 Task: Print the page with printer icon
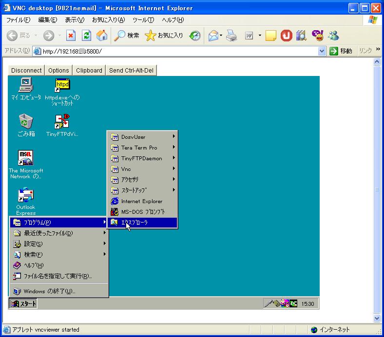pos(231,36)
